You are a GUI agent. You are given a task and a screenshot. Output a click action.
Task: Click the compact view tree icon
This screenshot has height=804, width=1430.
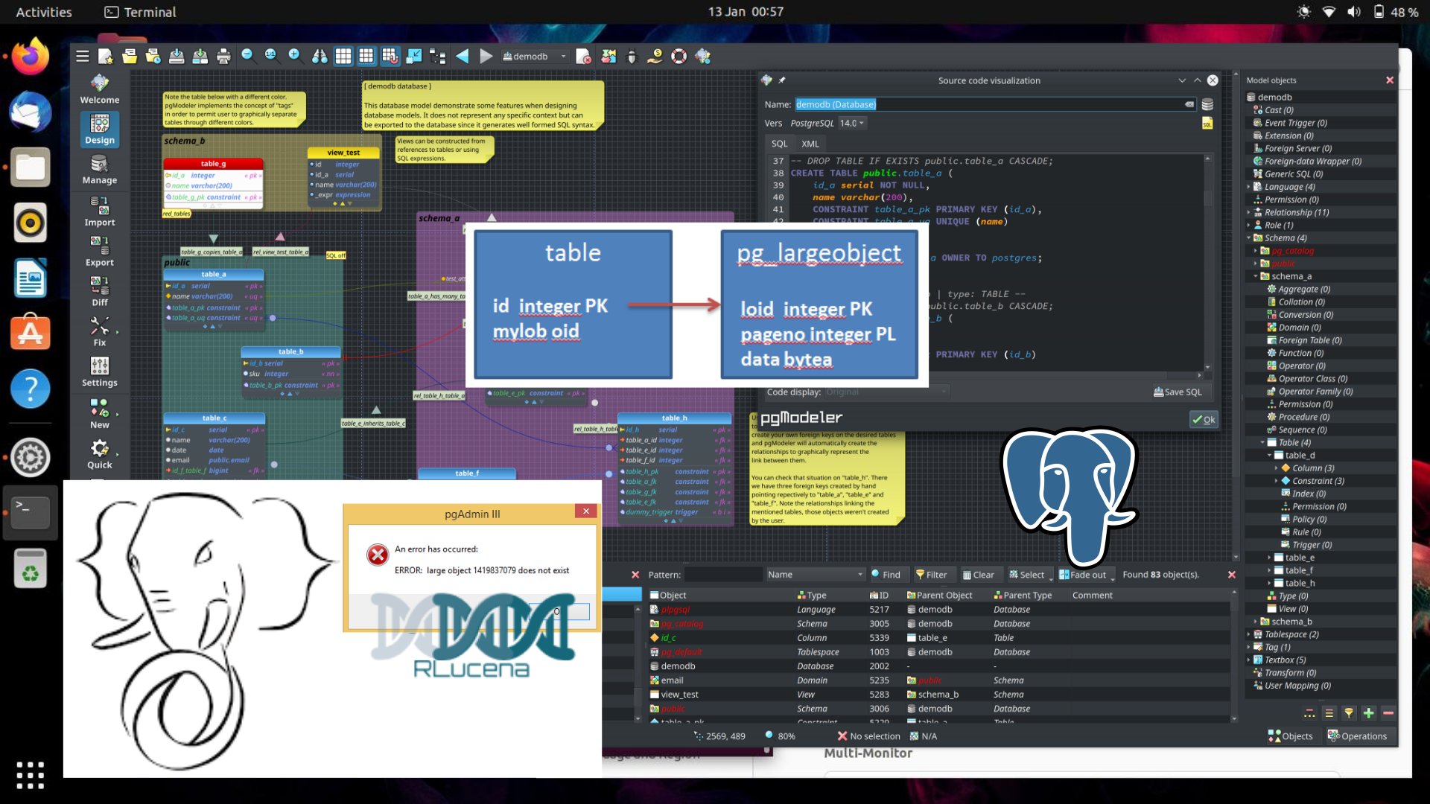(x=438, y=57)
